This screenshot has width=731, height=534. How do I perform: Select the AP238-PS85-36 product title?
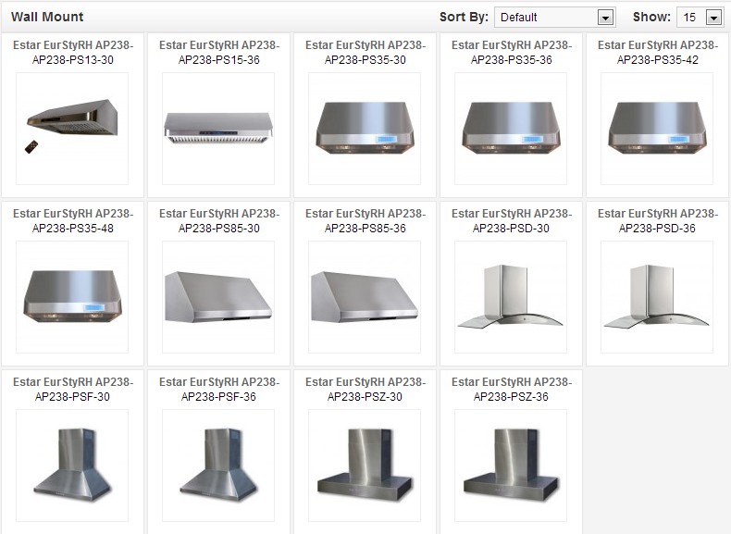coord(365,220)
